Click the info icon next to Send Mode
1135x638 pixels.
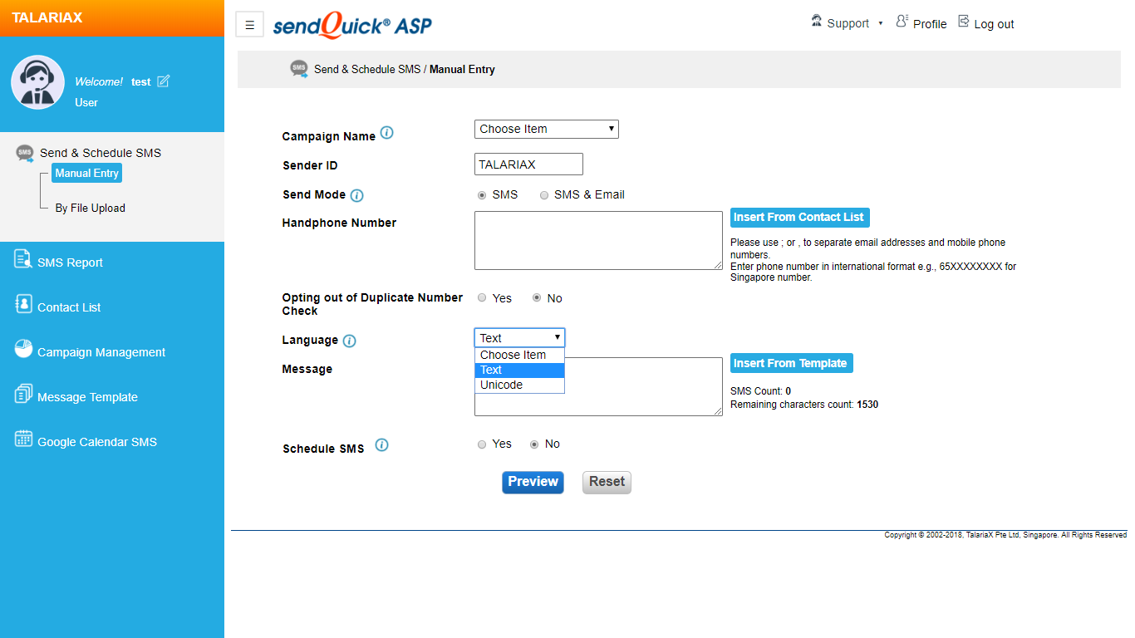[x=356, y=196]
